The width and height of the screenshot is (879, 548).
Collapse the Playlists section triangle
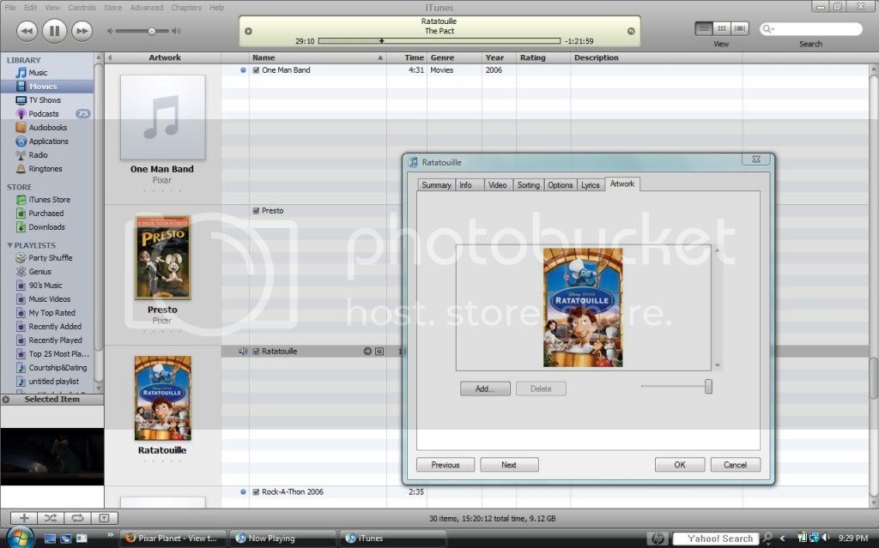[10, 245]
